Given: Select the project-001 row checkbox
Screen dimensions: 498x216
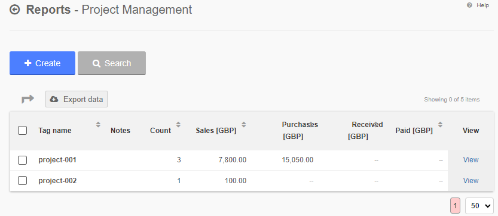Looking at the screenshot, I should coord(22,160).
